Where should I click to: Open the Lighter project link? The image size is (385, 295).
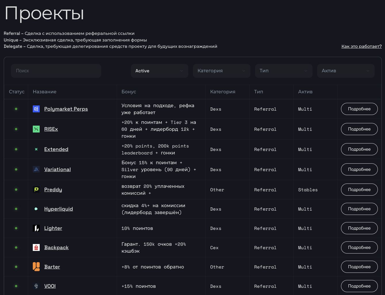coord(53,228)
